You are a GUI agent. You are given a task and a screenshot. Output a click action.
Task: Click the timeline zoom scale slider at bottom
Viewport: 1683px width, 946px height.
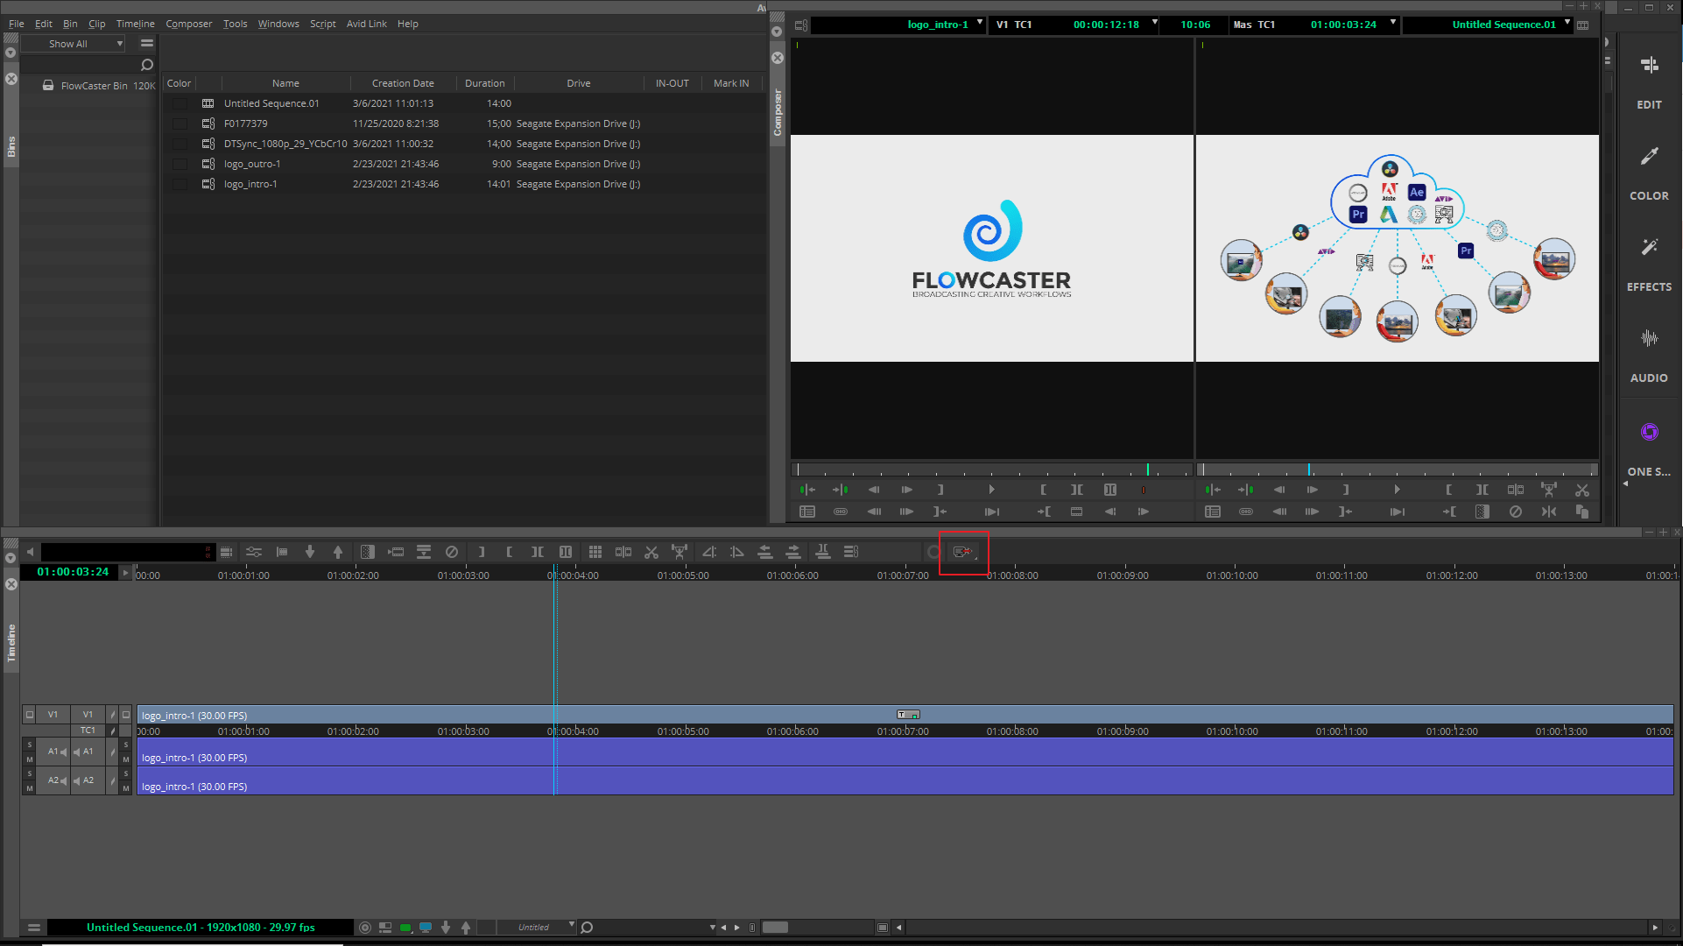(x=776, y=927)
